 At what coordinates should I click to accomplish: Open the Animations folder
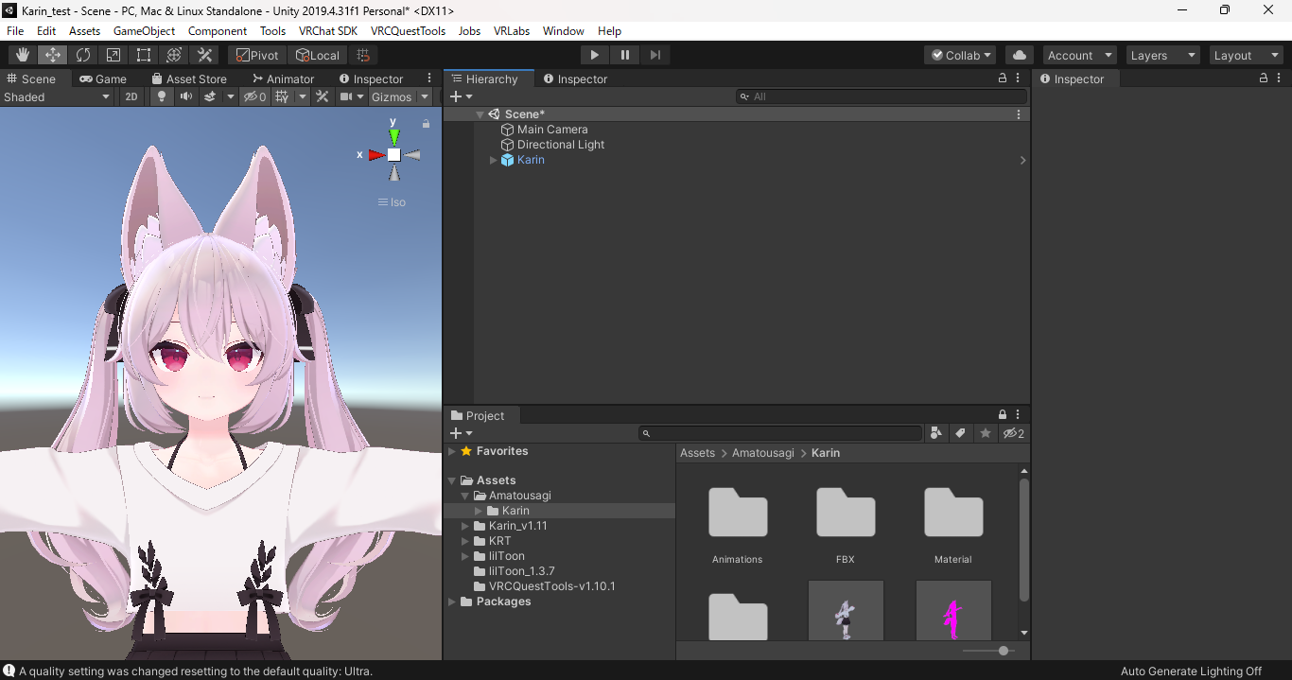(x=738, y=526)
